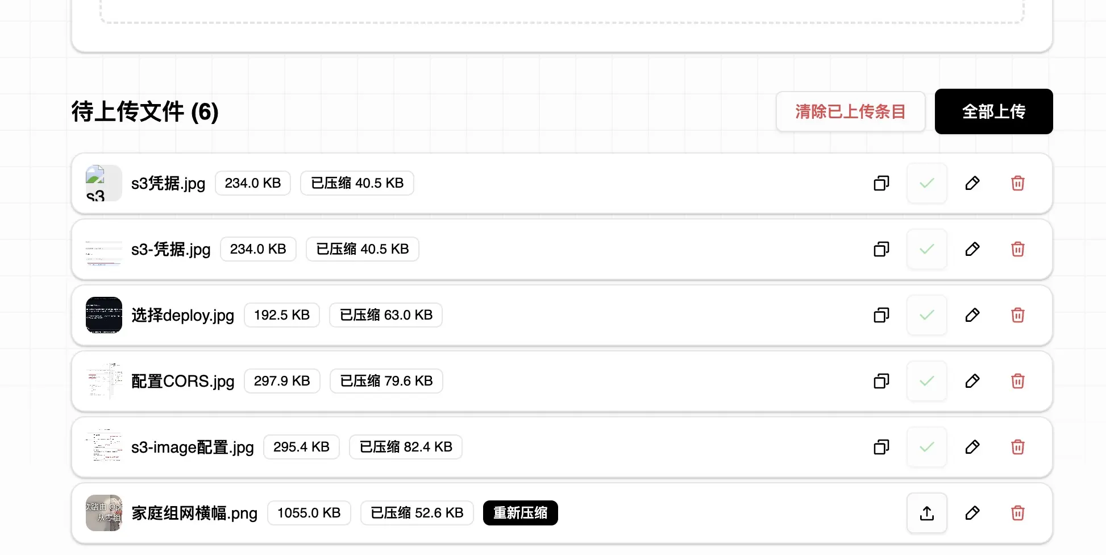Open thumbnail of 选择deploy.jpg
1106x555 pixels.
[104, 315]
